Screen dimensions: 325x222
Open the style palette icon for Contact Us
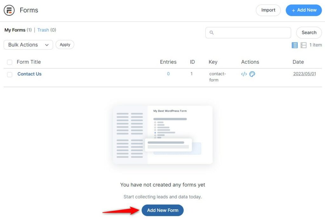click(x=252, y=74)
